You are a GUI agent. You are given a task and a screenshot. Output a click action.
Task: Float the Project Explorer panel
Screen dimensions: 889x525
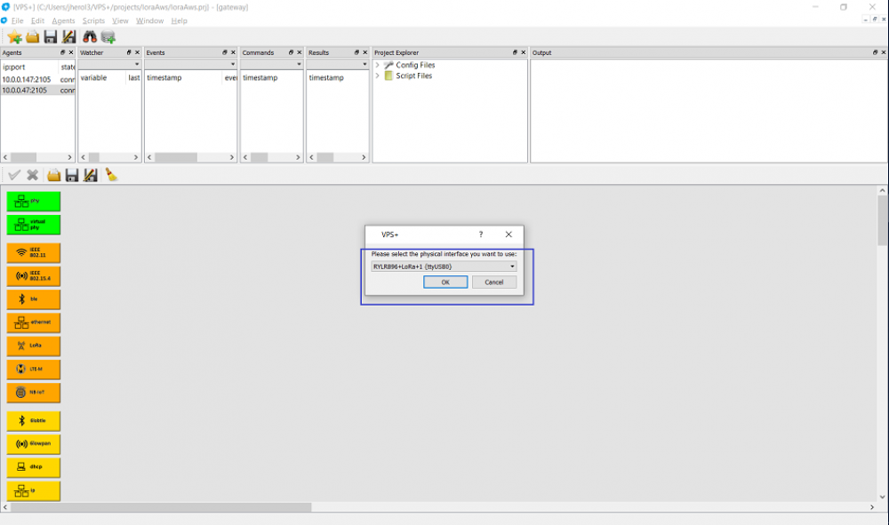coord(515,52)
